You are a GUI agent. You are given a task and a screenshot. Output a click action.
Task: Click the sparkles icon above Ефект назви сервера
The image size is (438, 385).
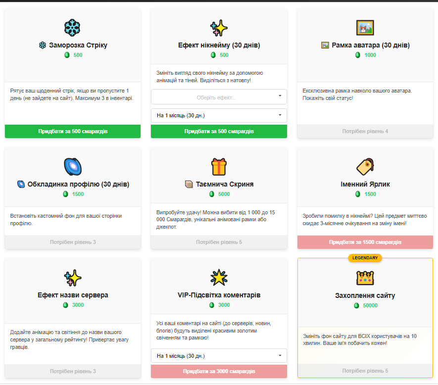pyautogui.click(x=72, y=278)
